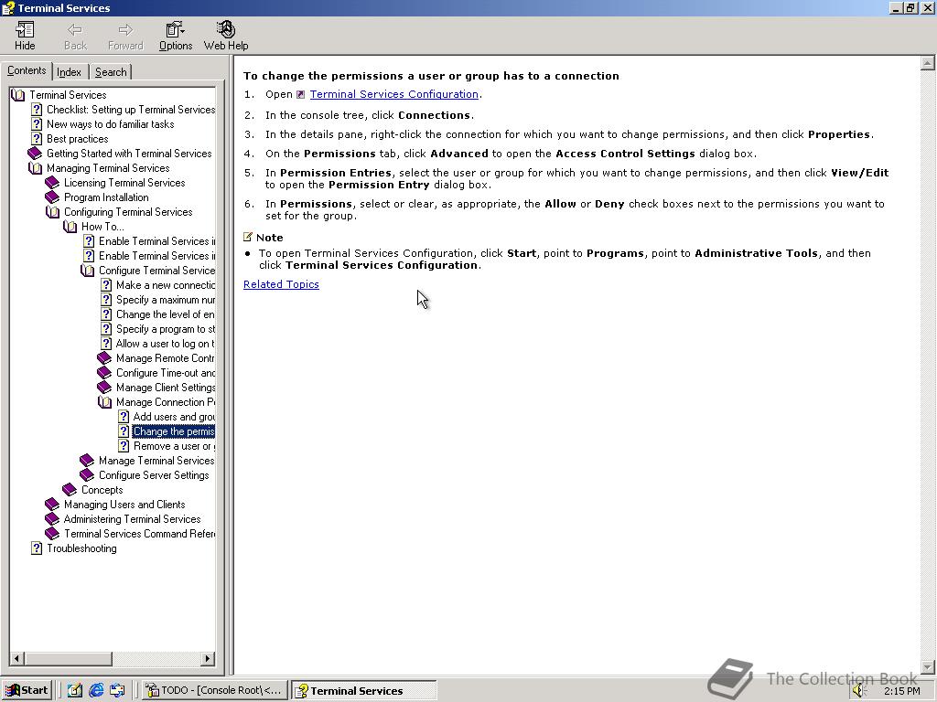Switch to TODO Console Root taskbar window
937x702 pixels.
(x=214, y=691)
